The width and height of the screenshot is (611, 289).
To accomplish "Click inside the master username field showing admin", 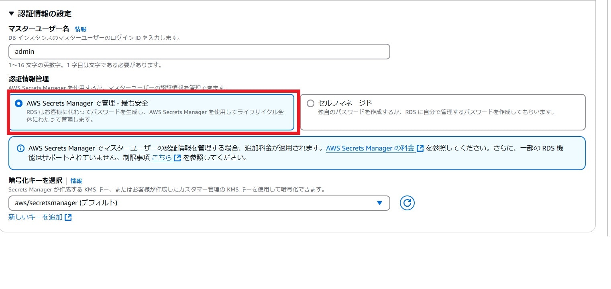I will (199, 51).
